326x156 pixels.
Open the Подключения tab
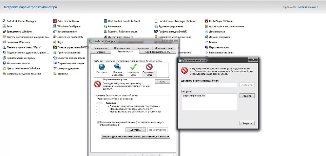pos(121,48)
